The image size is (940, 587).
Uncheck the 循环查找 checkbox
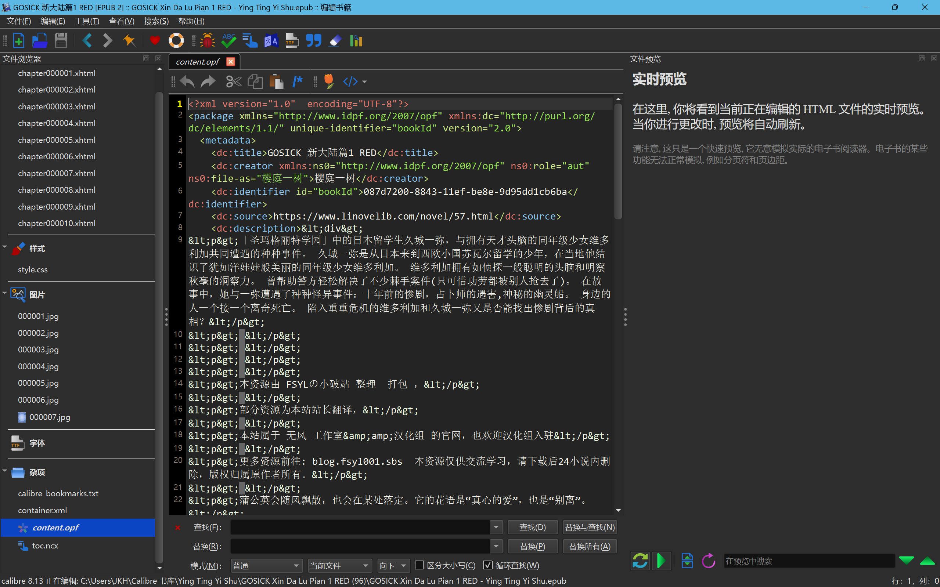(488, 565)
